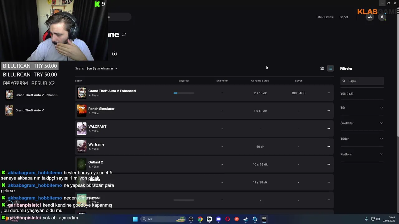Click the Warframe cover thumbnail
Viewport: 399px width, 224px height.
coord(82,147)
